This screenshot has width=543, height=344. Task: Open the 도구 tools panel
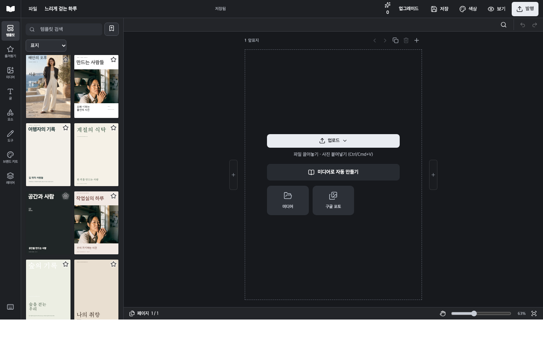click(x=10, y=136)
